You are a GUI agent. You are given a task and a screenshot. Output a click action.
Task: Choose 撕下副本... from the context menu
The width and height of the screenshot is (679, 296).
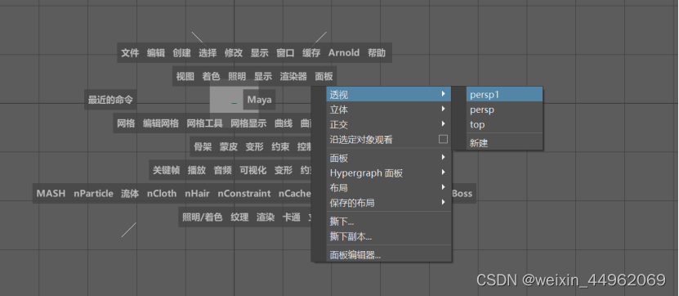388,236
